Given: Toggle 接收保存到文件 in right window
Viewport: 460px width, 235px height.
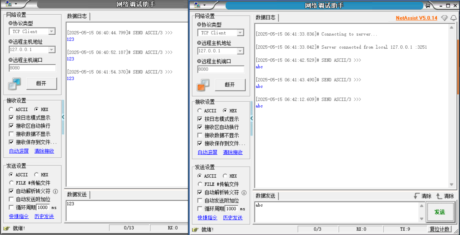Looking at the screenshot, I should coord(200,143).
